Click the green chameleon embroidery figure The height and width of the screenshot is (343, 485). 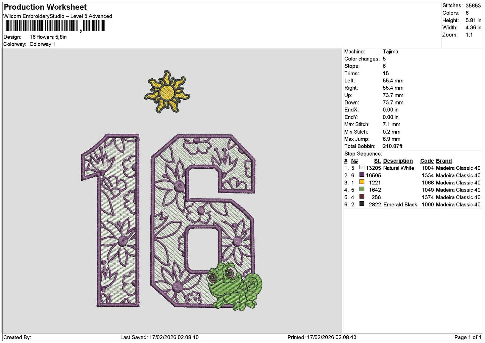234,286
